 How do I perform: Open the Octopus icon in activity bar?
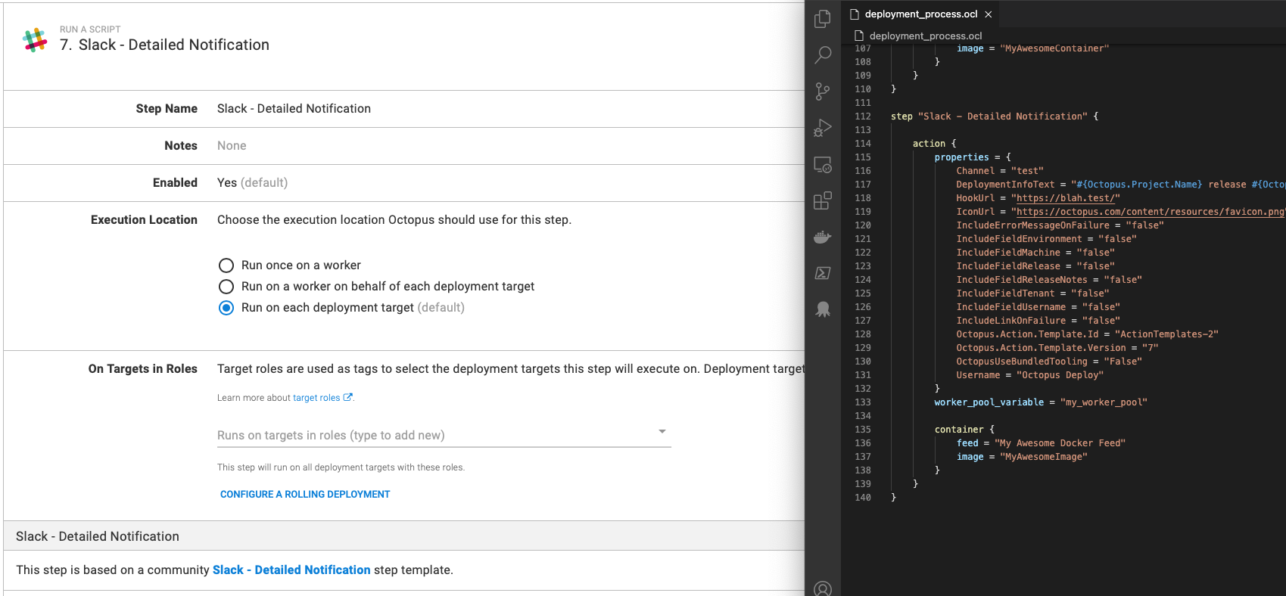pos(823,309)
